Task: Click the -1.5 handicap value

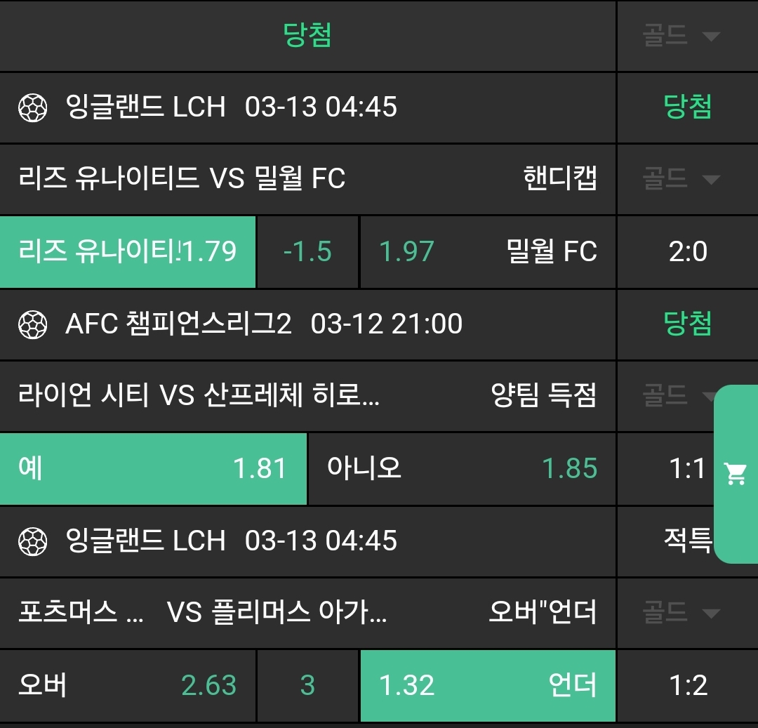Action: click(x=307, y=251)
